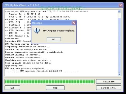Click log line starting 'HWK Status'
The image size is (126, 94).
[x=17, y=36]
